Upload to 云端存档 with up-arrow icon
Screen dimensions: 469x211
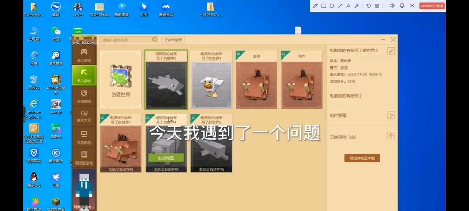391,136
